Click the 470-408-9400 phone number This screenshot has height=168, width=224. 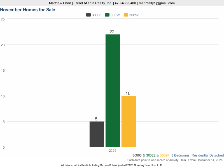pyautogui.click(x=125, y=3)
